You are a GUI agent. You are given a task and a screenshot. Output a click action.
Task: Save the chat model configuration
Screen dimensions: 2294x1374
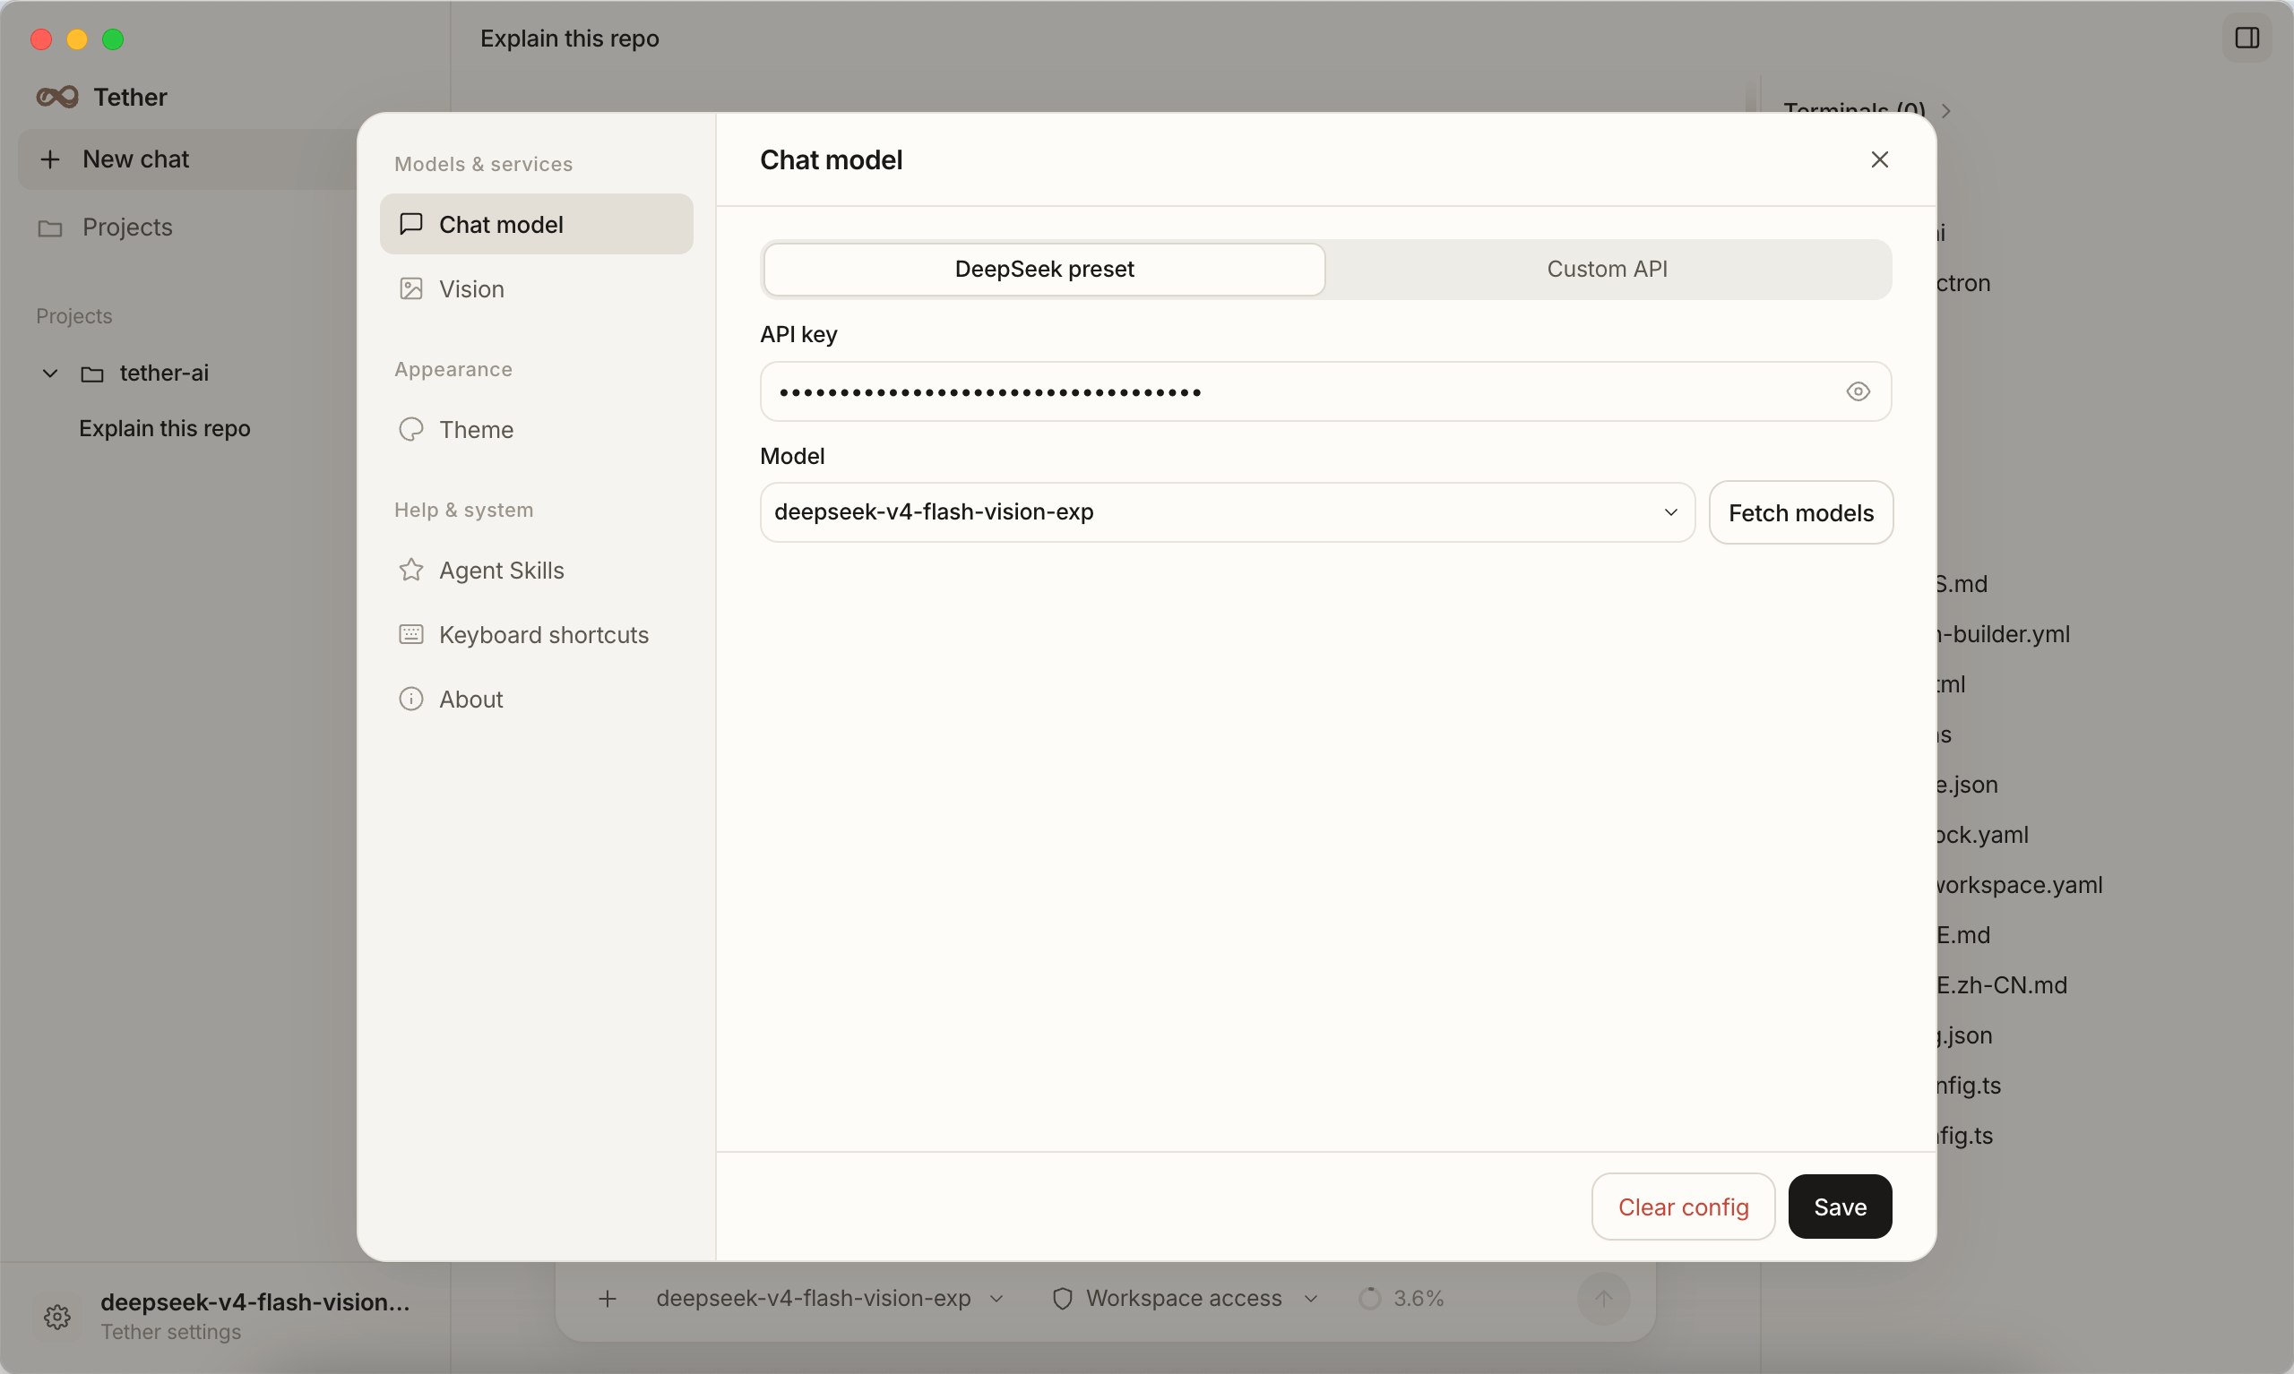click(x=1840, y=1207)
